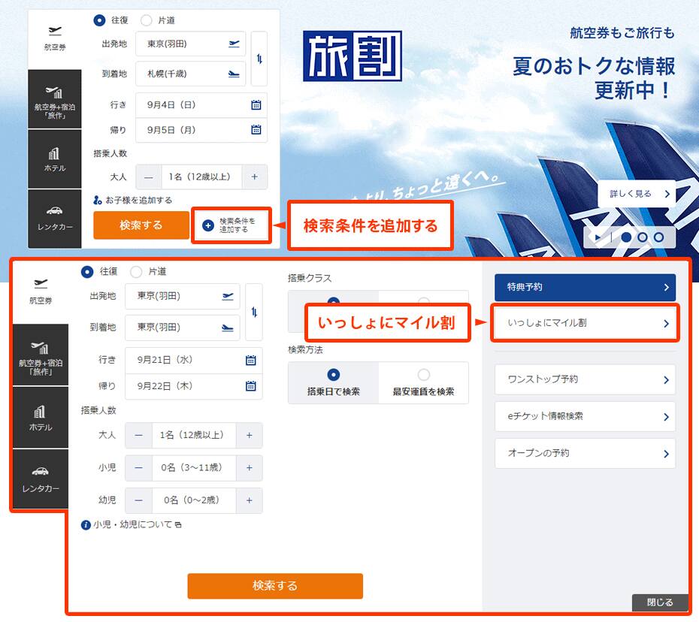Open the calendar icon beside 9月22日（木）

point(250,386)
